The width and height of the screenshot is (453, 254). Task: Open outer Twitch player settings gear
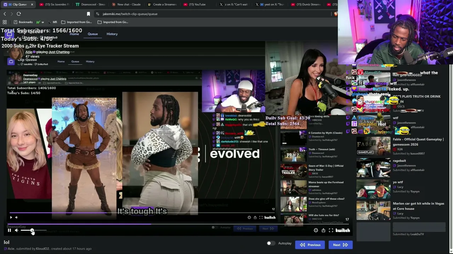pos(316,230)
